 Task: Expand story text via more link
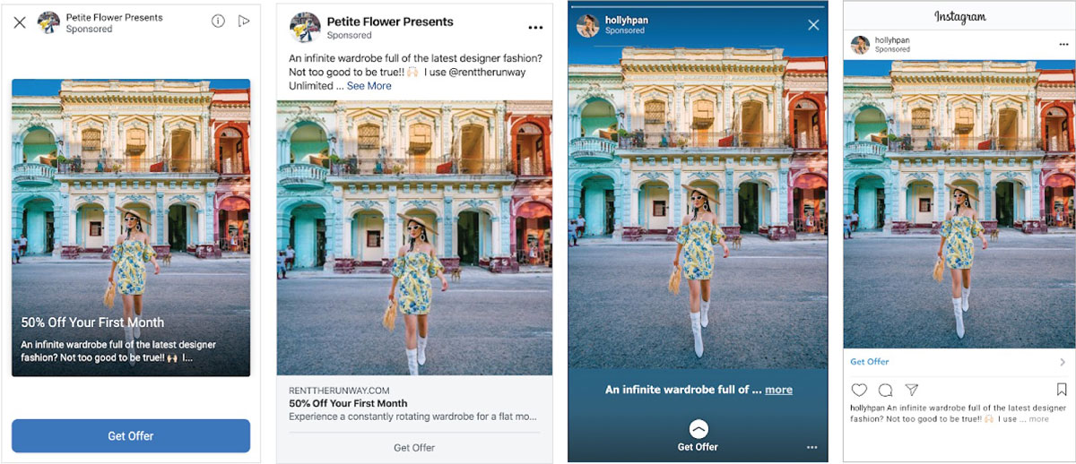tap(778, 390)
